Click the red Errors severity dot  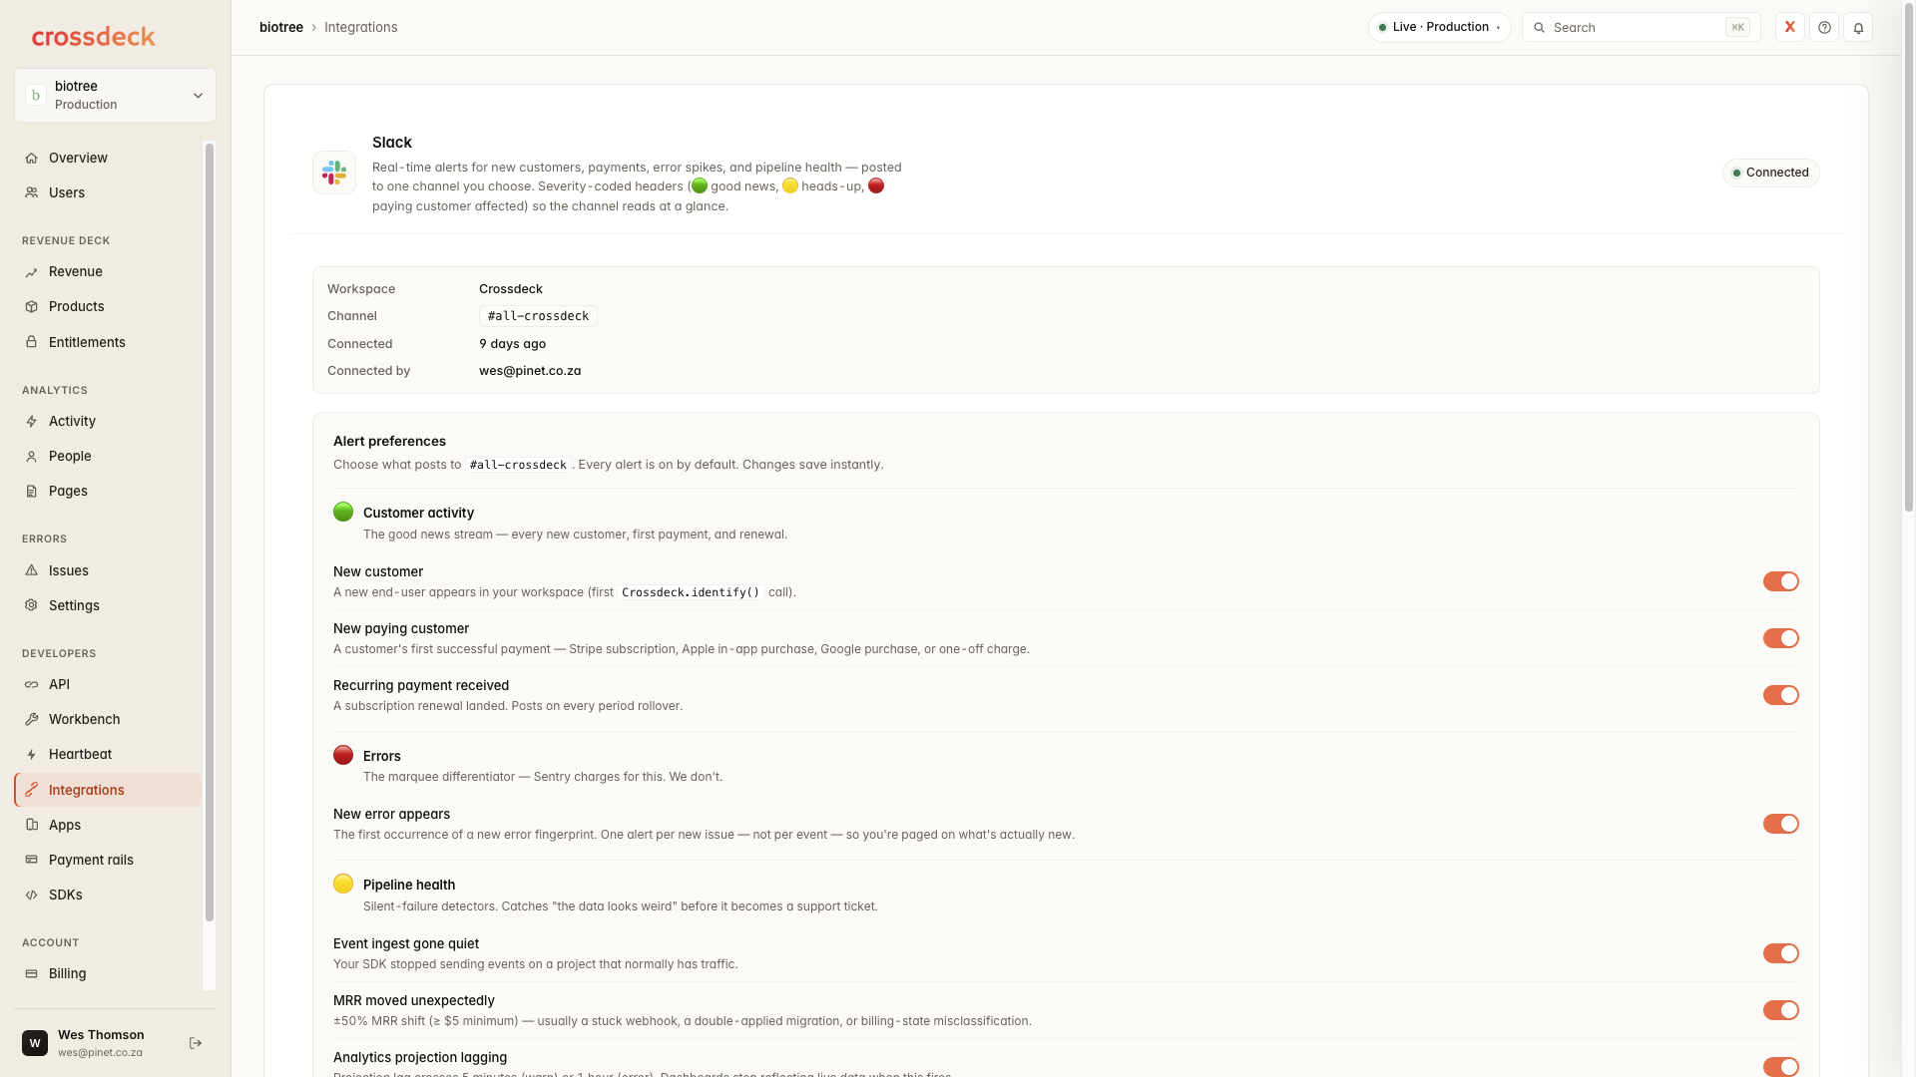click(343, 755)
